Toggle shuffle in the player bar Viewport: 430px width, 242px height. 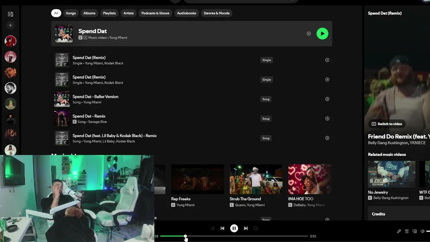(x=213, y=228)
